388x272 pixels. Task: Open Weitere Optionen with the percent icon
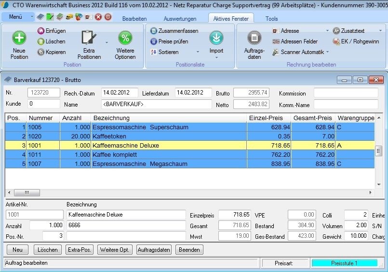tap(125, 38)
